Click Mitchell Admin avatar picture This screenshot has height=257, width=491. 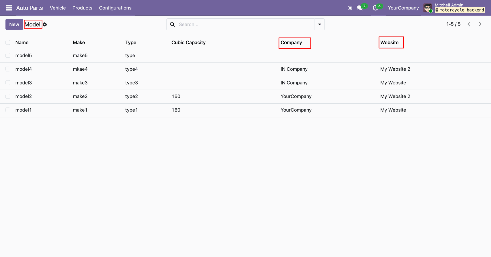tap(428, 8)
